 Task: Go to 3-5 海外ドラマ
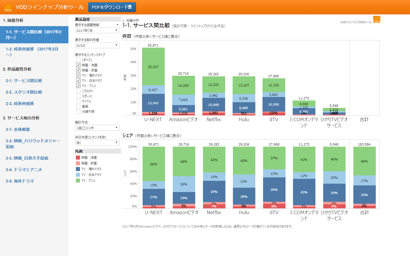20,181
